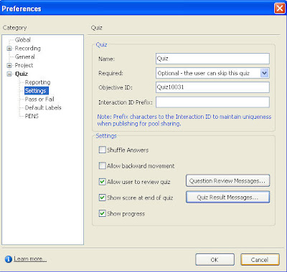Viewport: 287px width, 272px height.
Task: Open the Required dropdown list
Action: 264,73
